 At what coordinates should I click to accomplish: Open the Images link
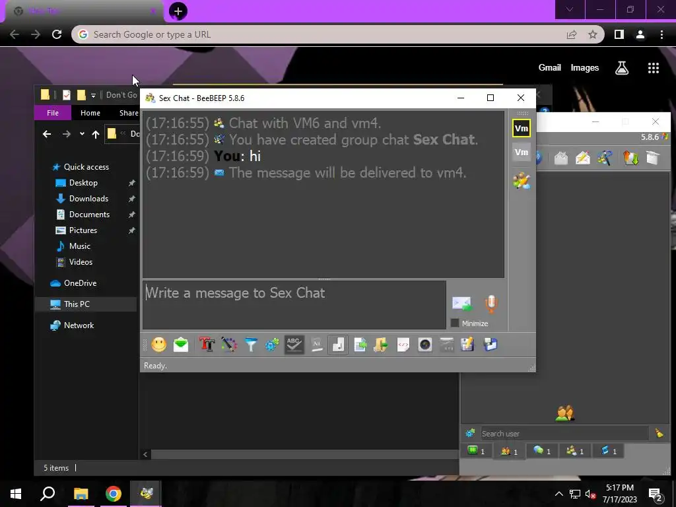coord(585,68)
